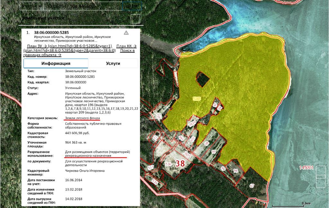This screenshot has height=208, width=329.
Task: Click change date '13.02.2018'
Action: 74,189
